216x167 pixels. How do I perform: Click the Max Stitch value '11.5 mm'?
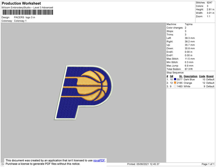(x=190, y=59)
